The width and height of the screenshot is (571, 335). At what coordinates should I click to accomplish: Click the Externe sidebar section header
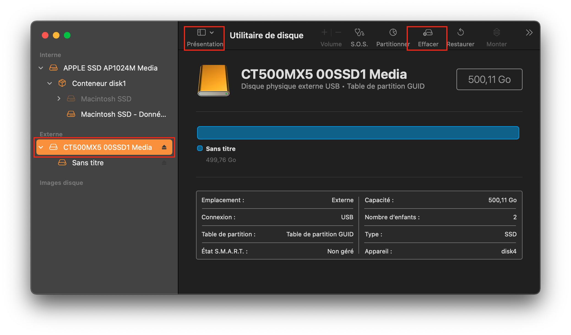51,134
